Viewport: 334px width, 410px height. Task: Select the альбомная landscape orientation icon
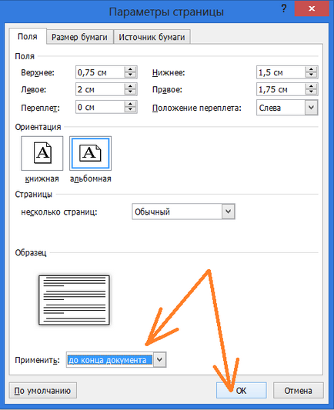[x=90, y=153]
